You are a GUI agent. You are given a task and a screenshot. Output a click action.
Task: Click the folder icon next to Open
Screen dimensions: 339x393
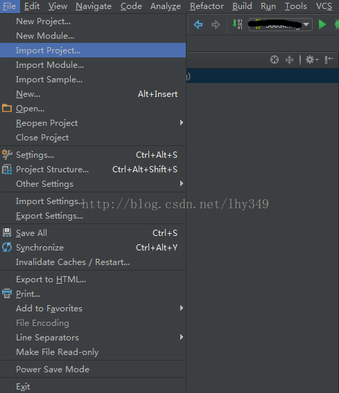(7, 108)
